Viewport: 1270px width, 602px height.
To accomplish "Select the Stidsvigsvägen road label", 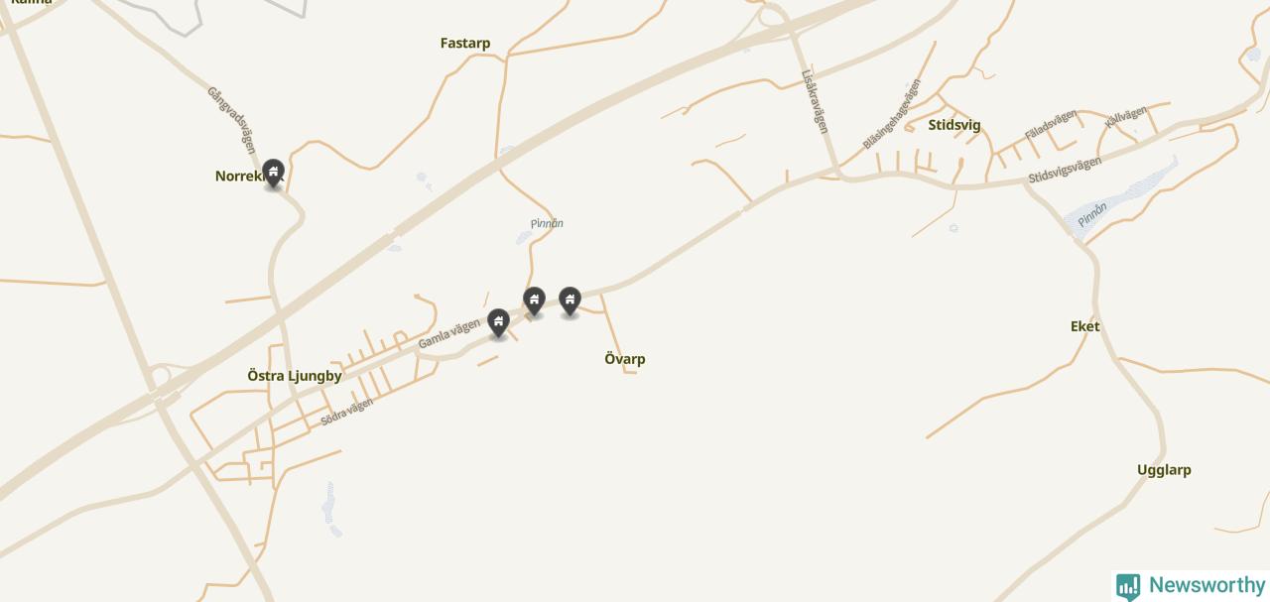I will click(x=1065, y=170).
